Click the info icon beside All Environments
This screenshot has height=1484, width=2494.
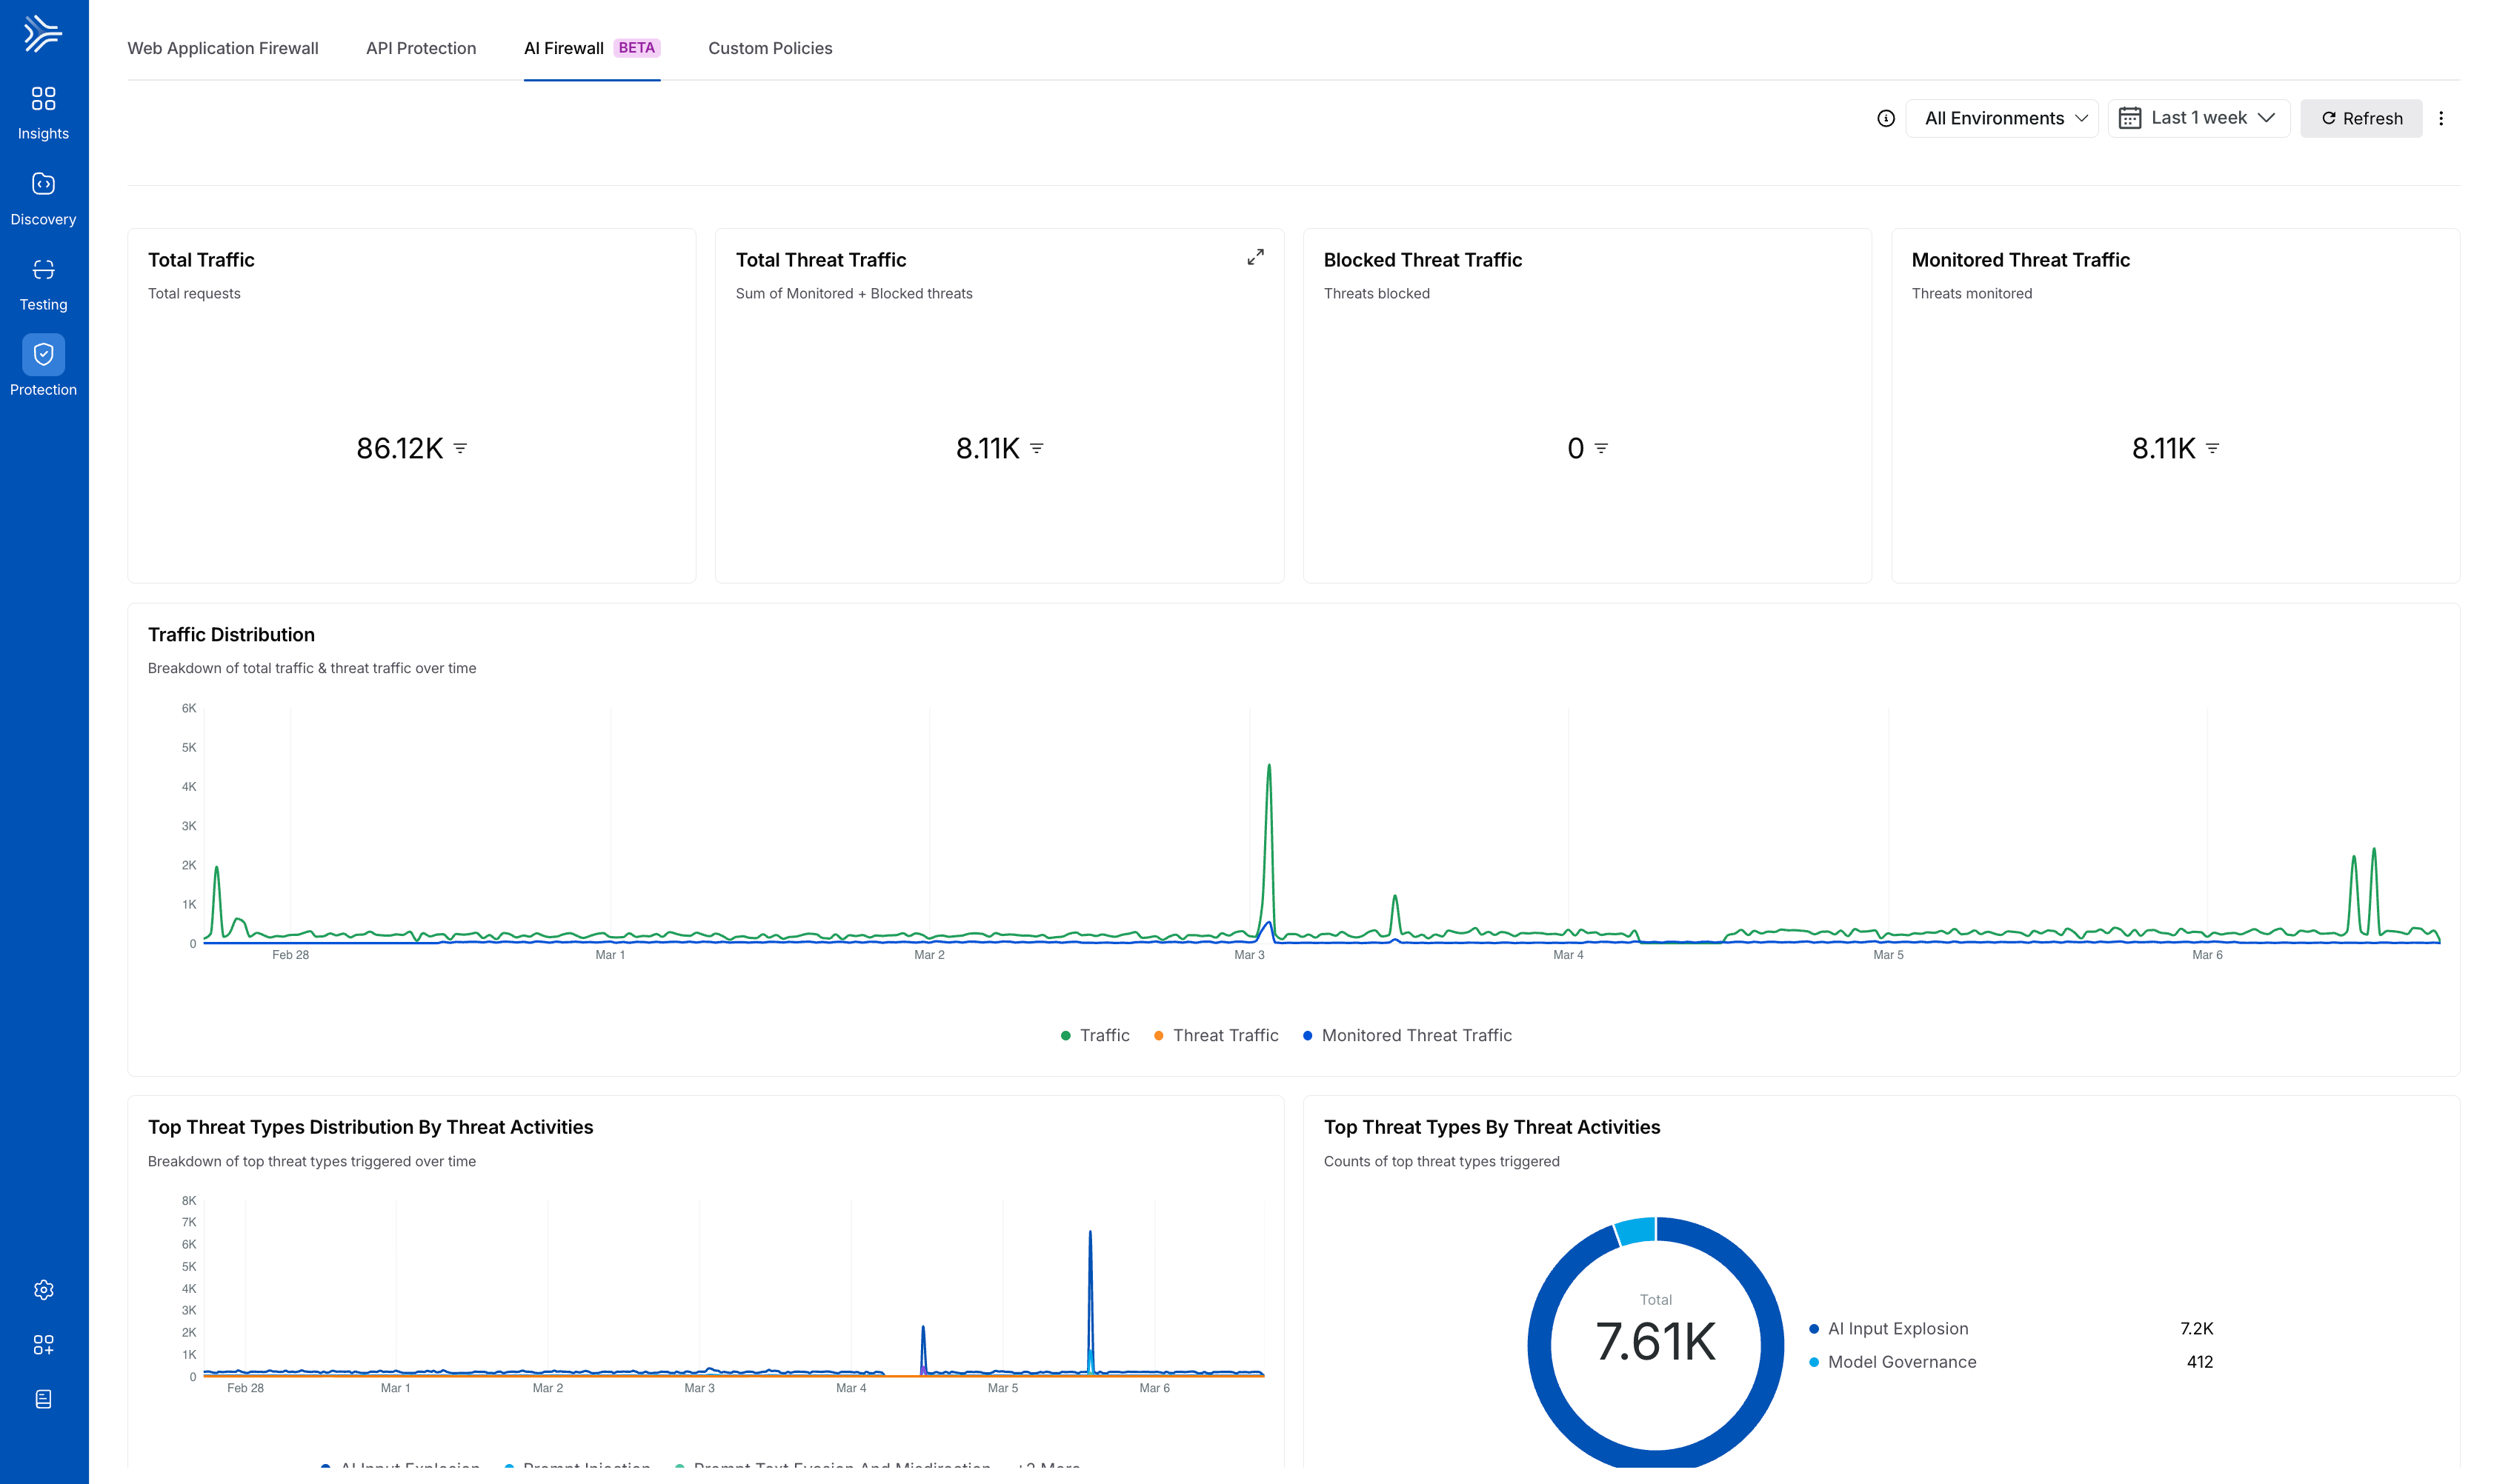click(x=1886, y=118)
